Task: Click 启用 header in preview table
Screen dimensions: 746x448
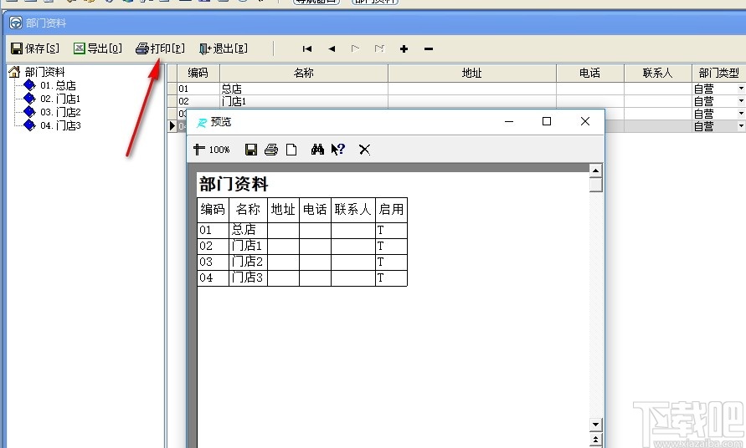Action: pos(391,210)
